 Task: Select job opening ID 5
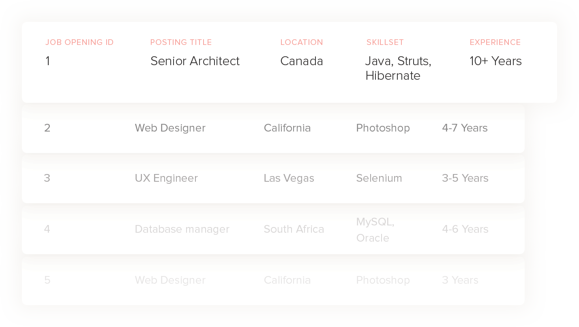(47, 280)
